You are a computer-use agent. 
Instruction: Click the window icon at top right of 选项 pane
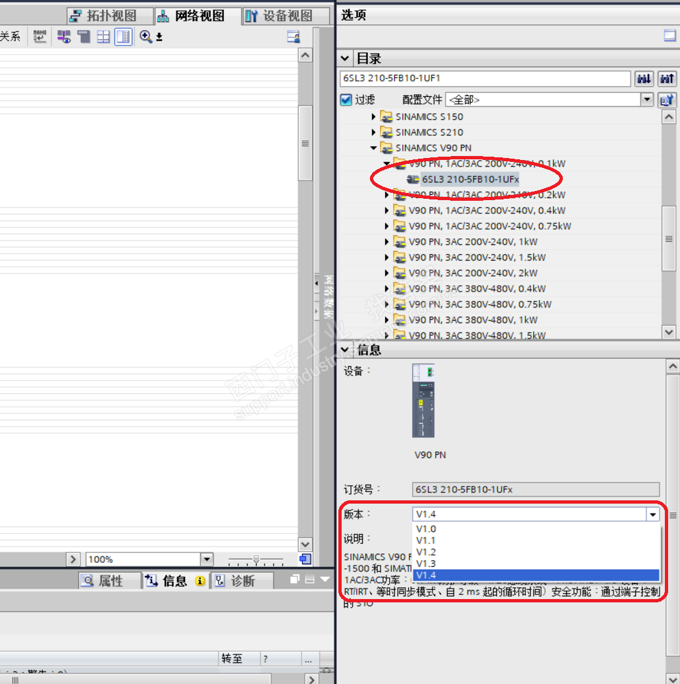[669, 36]
